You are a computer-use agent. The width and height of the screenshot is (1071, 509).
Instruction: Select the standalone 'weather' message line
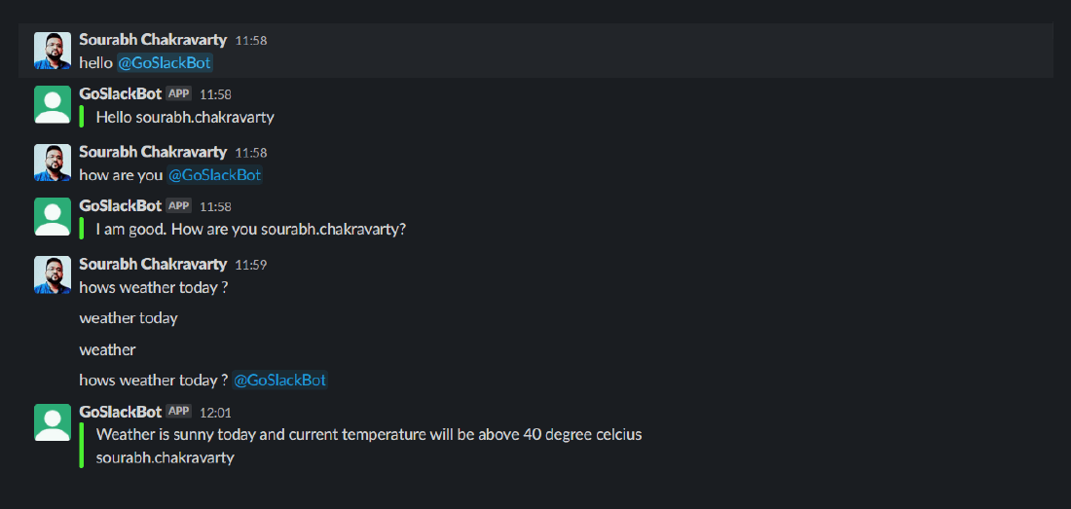[107, 350]
